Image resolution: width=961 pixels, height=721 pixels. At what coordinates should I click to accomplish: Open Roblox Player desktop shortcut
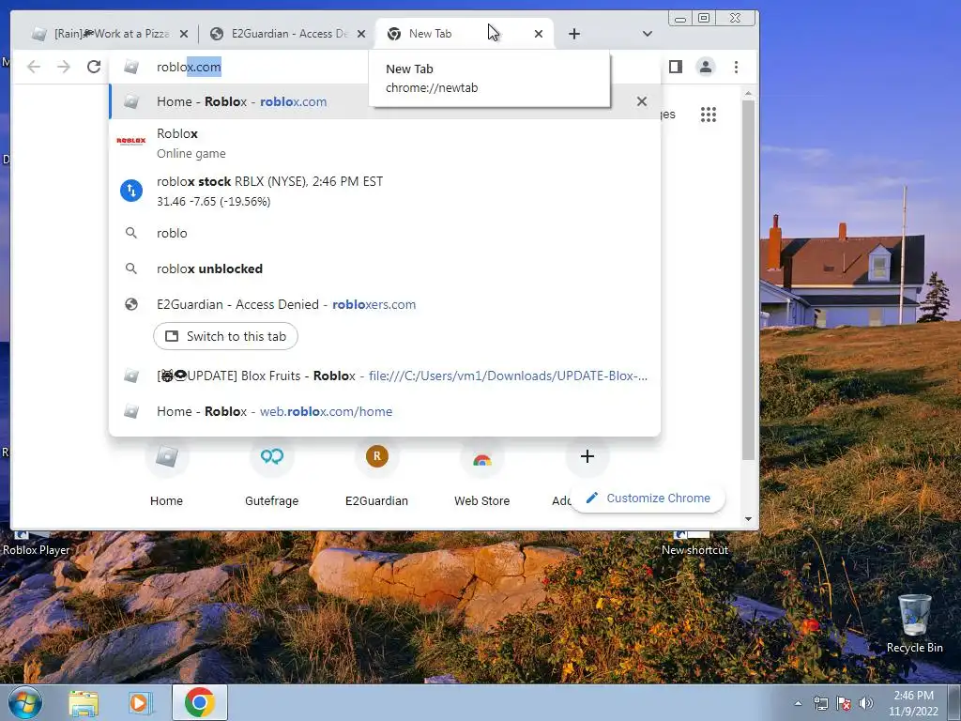click(36, 544)
